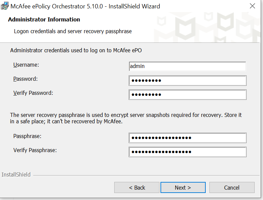This screenshot has height=200, width=263.
Task: Click into the Passphrase input field
Action: pos(187,138)
